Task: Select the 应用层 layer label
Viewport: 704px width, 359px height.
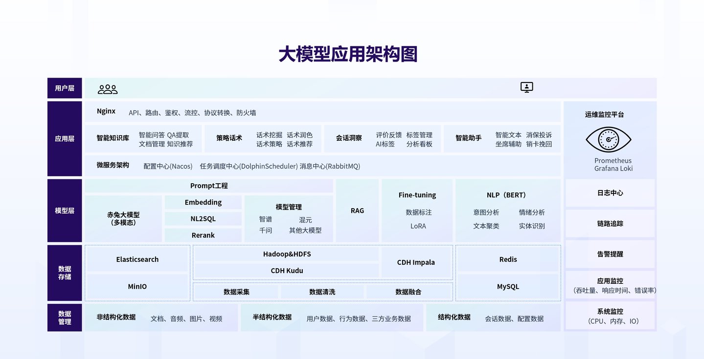Action: 65,139
